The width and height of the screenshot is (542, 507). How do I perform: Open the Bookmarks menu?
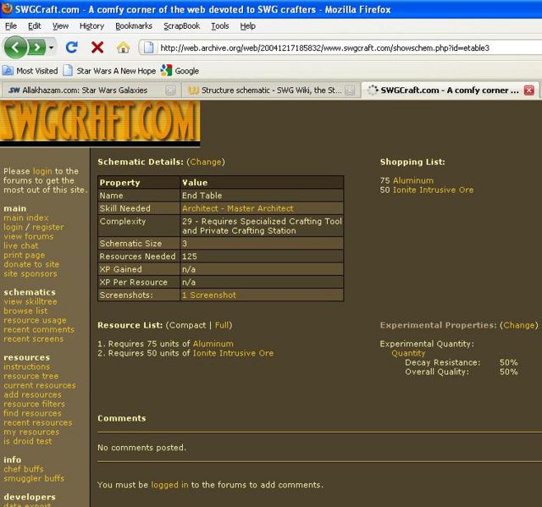pos(134,26)
